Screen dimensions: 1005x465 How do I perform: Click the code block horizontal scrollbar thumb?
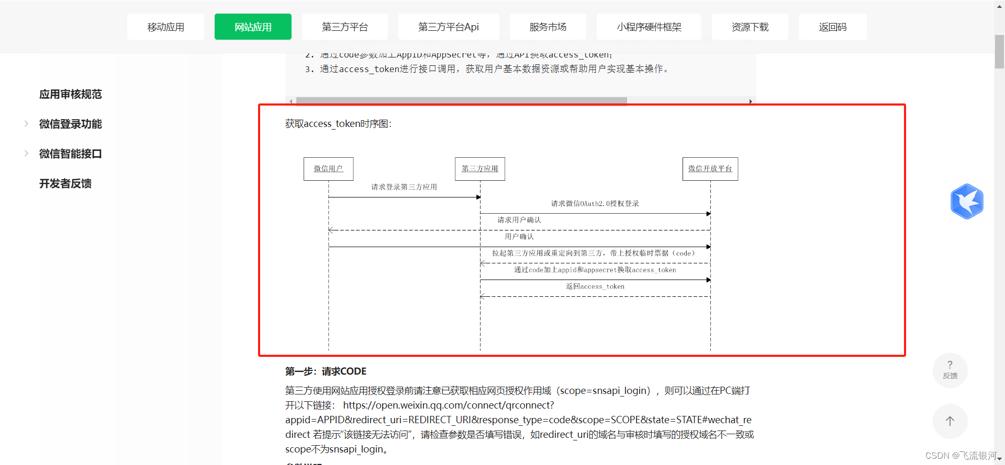tap(462, 101)
